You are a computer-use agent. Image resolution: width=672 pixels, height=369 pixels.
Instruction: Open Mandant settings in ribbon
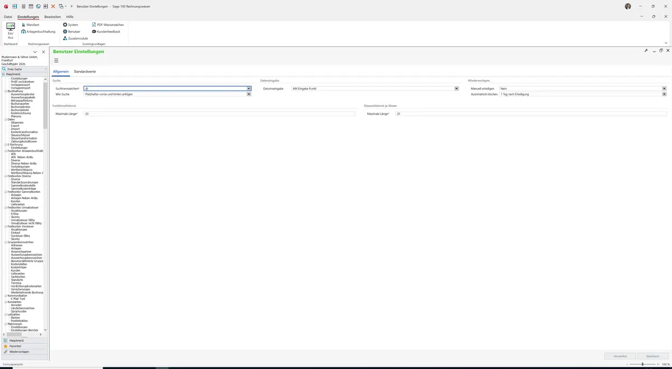[x=30, y=25]
